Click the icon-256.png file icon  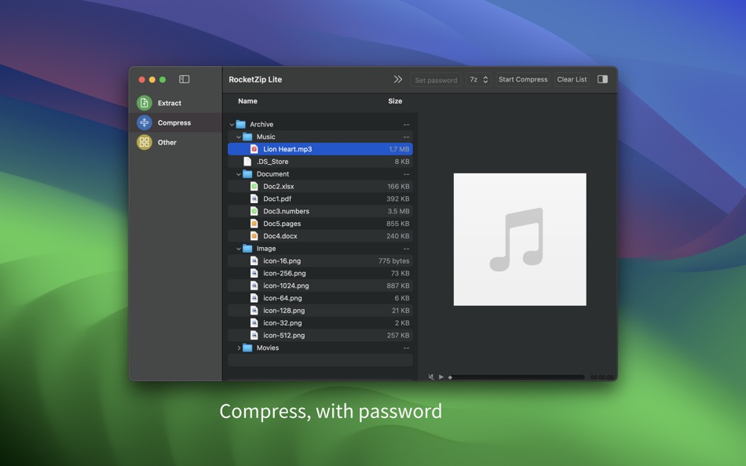254,273
